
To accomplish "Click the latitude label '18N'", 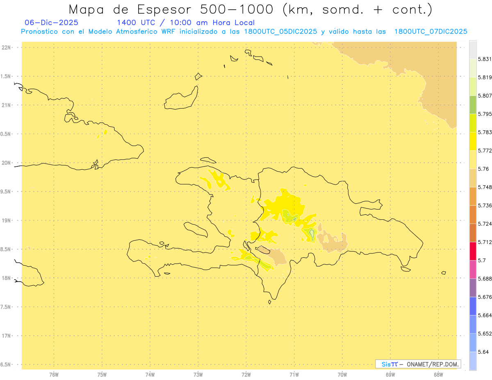I will coord(6,278).
